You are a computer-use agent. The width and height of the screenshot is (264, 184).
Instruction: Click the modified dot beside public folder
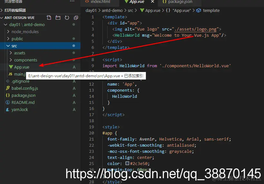pyautogui.click(x=74, y=39)
